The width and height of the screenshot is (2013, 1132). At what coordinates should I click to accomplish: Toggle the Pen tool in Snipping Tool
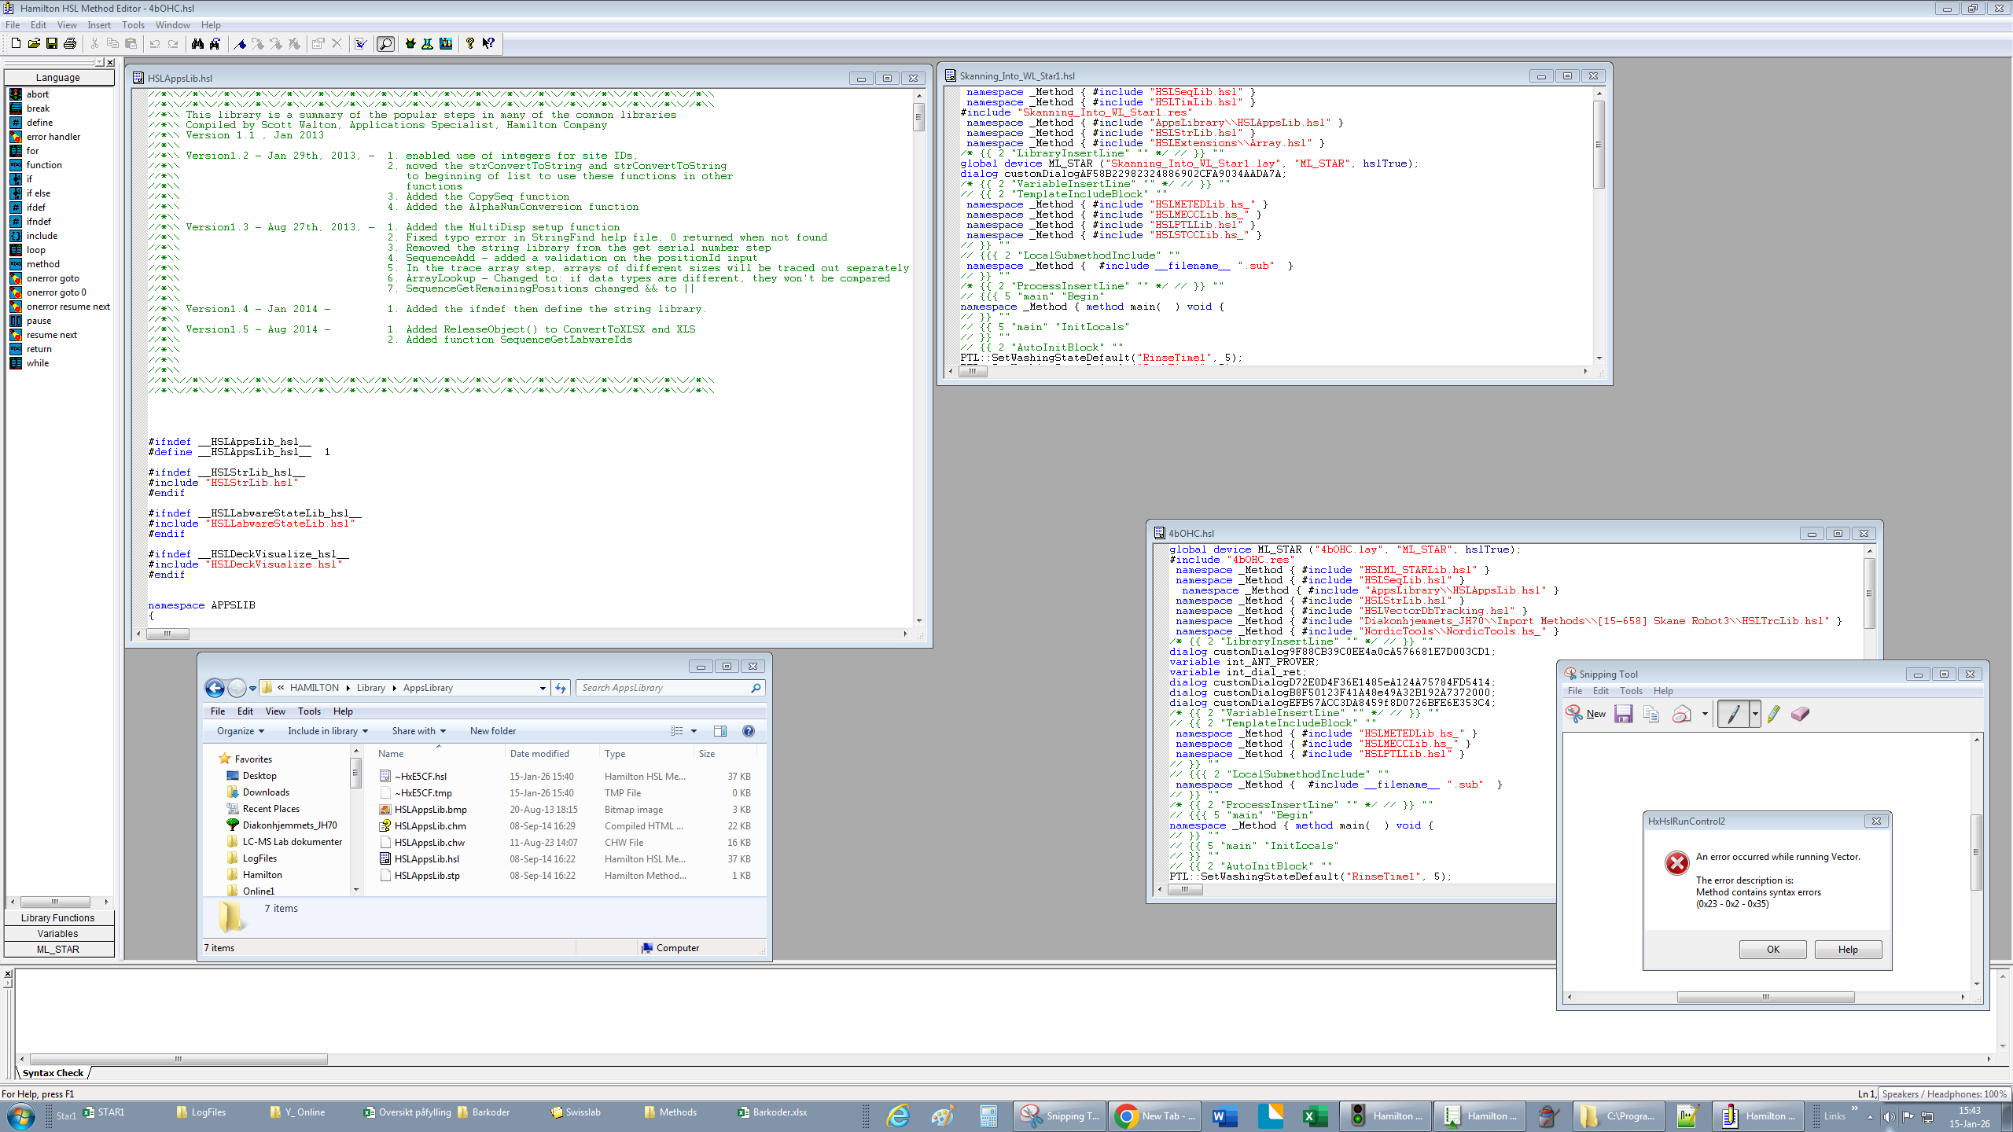tap(1733, 714)
